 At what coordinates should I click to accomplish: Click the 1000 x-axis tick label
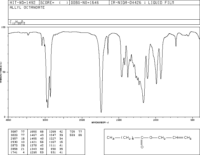pyautogui.click(x=156, y=120)
